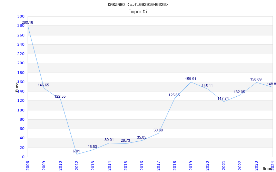The height and width of the screenshot is (172, 276).
Task: Click the 2023 x-axis year label
Action: [x=256, y=166]
